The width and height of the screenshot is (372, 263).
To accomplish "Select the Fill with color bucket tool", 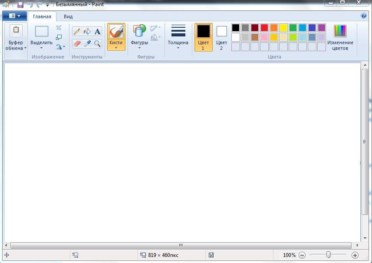I will (x=87, y=31).
